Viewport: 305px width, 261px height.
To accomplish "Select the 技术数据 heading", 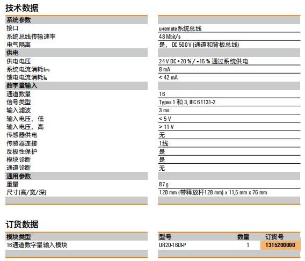I will click(x=22, y=8).
